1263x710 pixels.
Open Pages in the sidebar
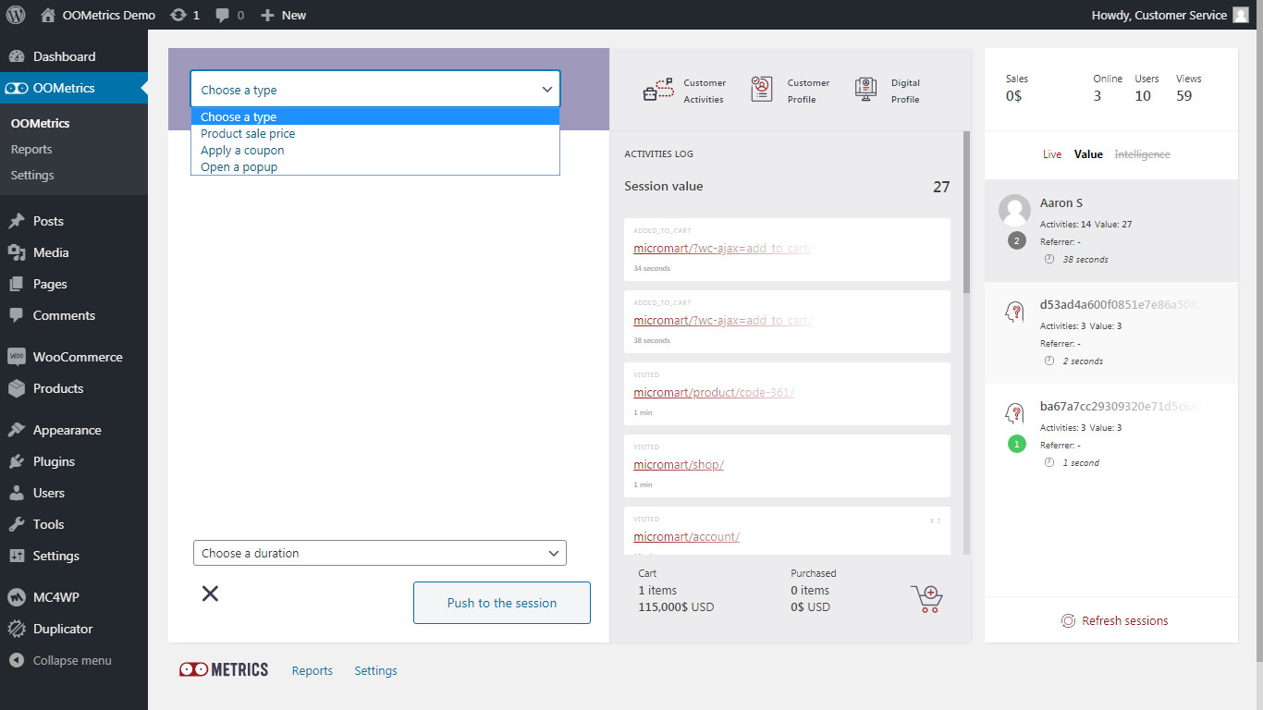[x=74, y=284]
